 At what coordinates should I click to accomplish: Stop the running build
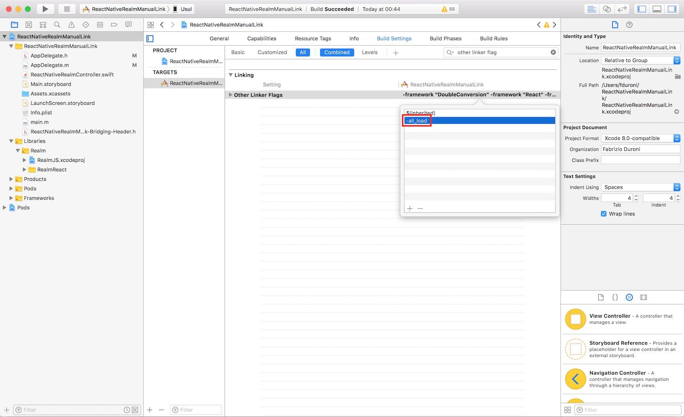coord(67,9)
